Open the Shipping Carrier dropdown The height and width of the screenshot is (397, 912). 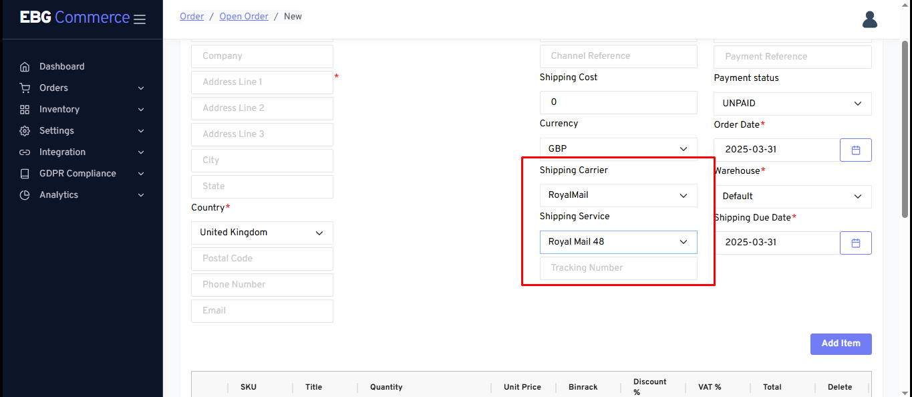(618, 195)
